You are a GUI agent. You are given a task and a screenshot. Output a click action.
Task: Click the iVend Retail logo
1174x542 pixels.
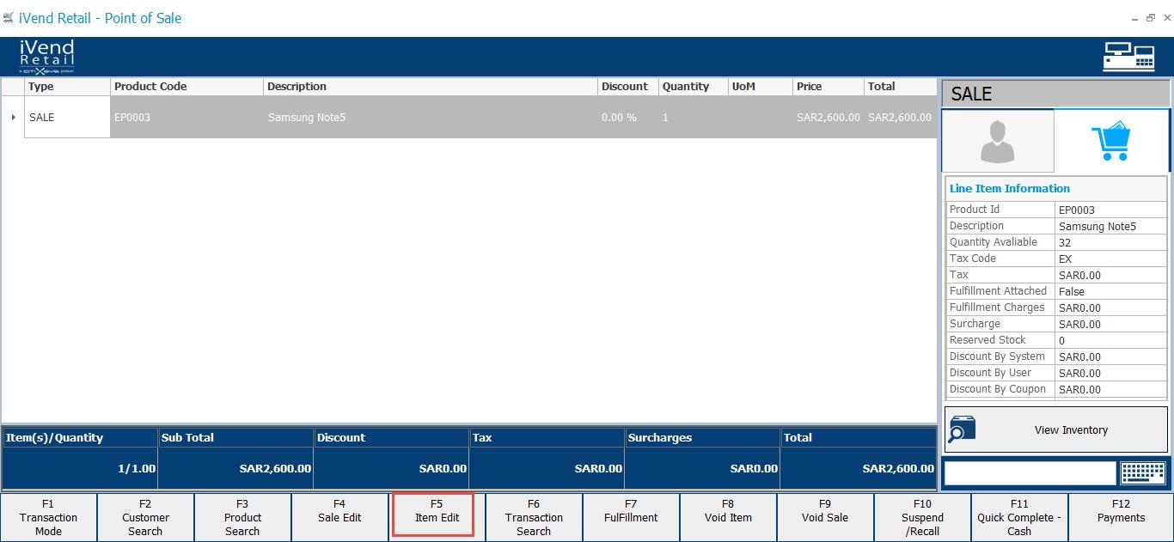pos(47,57)
